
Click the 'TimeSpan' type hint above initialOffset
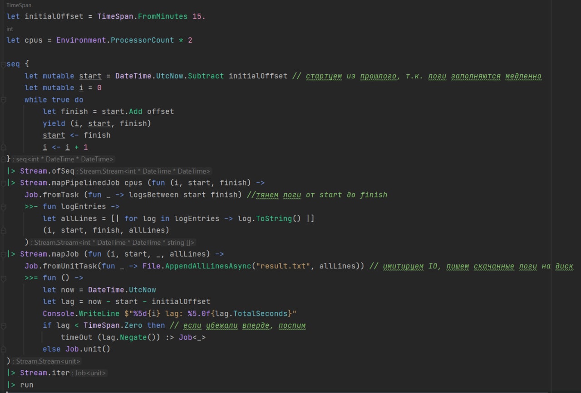tap(19, 5)
